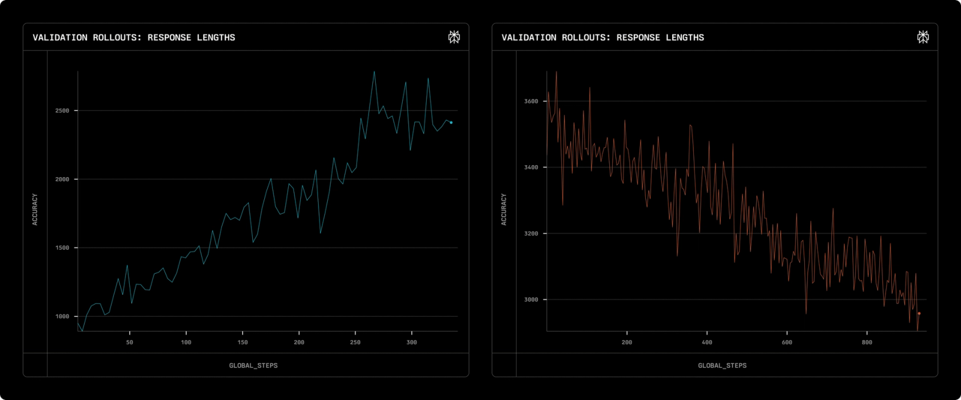Click the orange chart's title text
961x400 pixels.
pos(603,38)
